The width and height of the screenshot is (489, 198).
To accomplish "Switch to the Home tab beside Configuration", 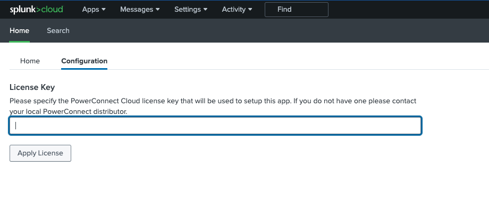I will 30,61.
